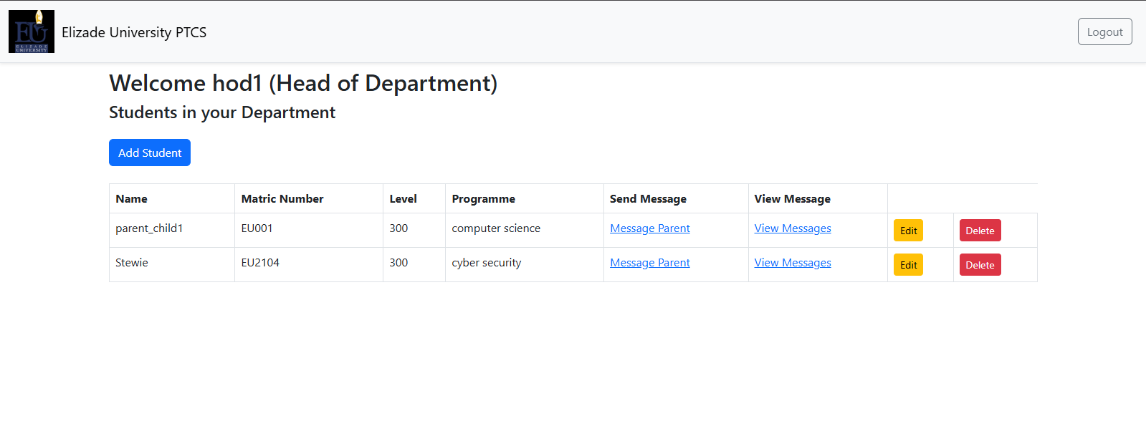Viewport: 1146px width, 439px height.
Task: Open the Elizade University PTCS home link
Action: 134,32
